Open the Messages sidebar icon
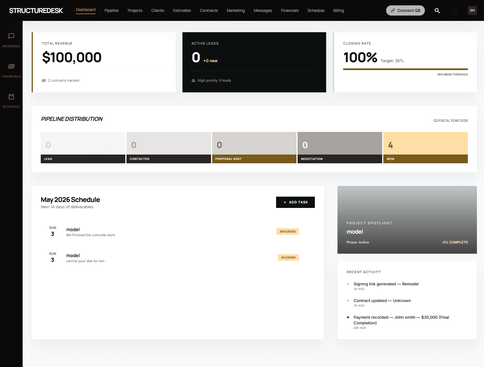 pyautogui.click(x=11, y=36)
